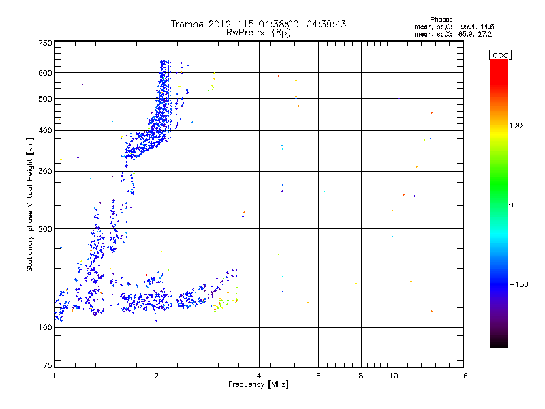This screenshot has width=545, height=409.
Task: Click the y-axis tick label '100'
Action: [46, 328]
